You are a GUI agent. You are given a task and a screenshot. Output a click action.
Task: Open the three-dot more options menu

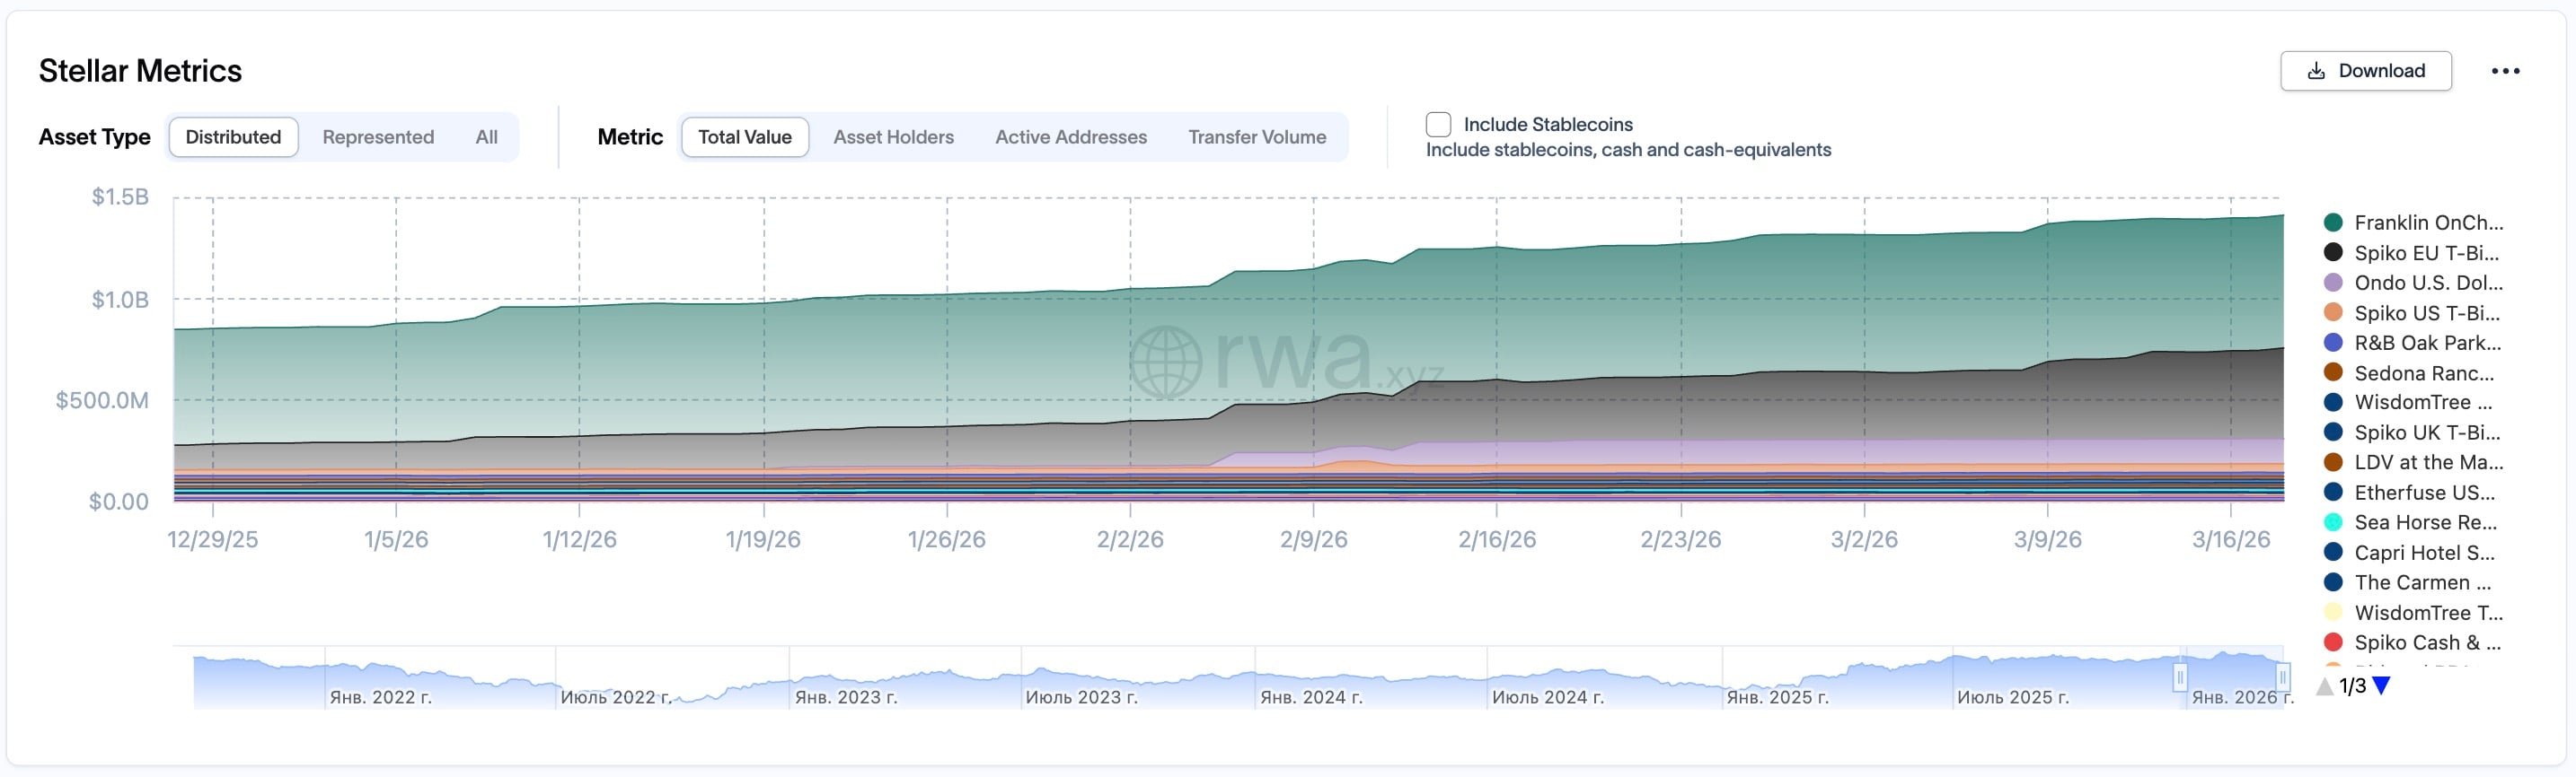[x=2505, y=71]
